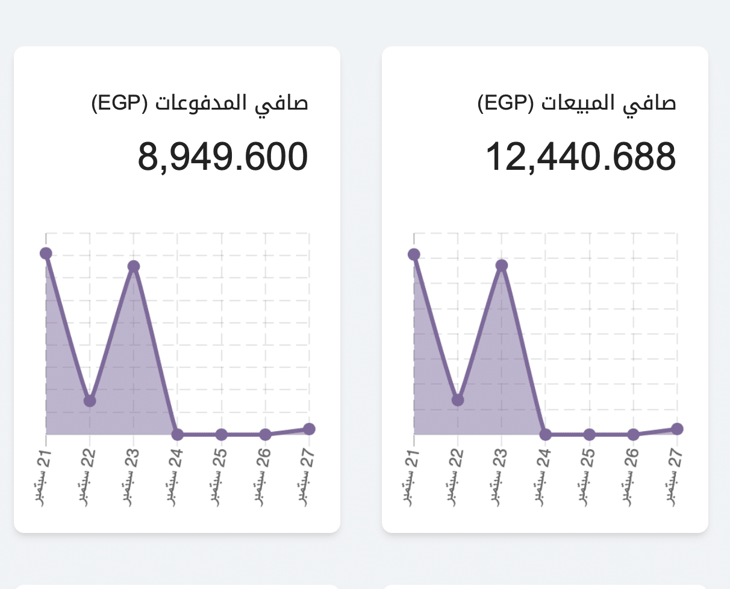Click September 25 point in net payments chart

(221, 434)
